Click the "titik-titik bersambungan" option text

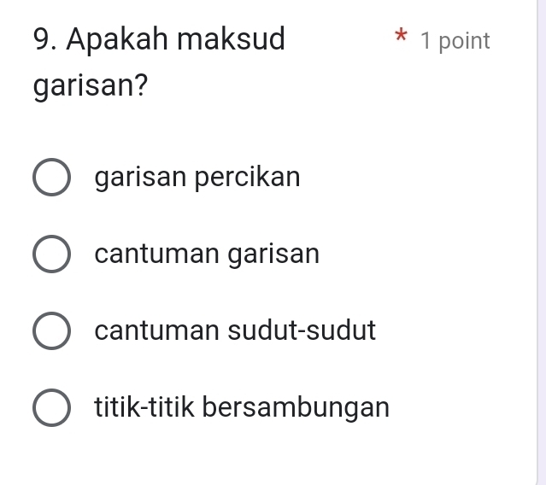tap(242, 406)
